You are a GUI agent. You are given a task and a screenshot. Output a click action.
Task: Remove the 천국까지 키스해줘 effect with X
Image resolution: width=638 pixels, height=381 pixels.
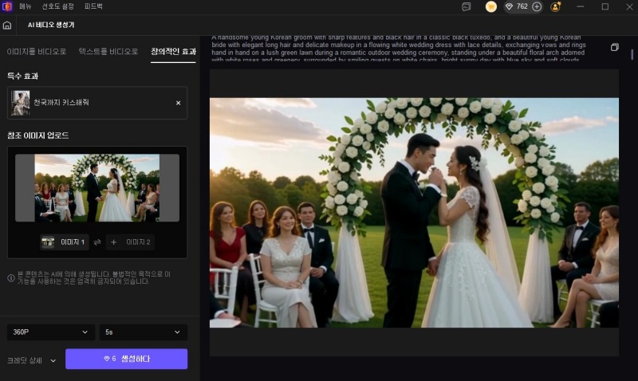pos(178,103)
